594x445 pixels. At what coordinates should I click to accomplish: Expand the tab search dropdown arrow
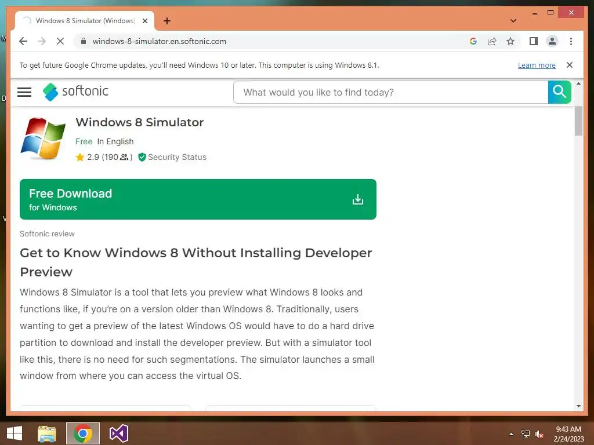[513, 21]
